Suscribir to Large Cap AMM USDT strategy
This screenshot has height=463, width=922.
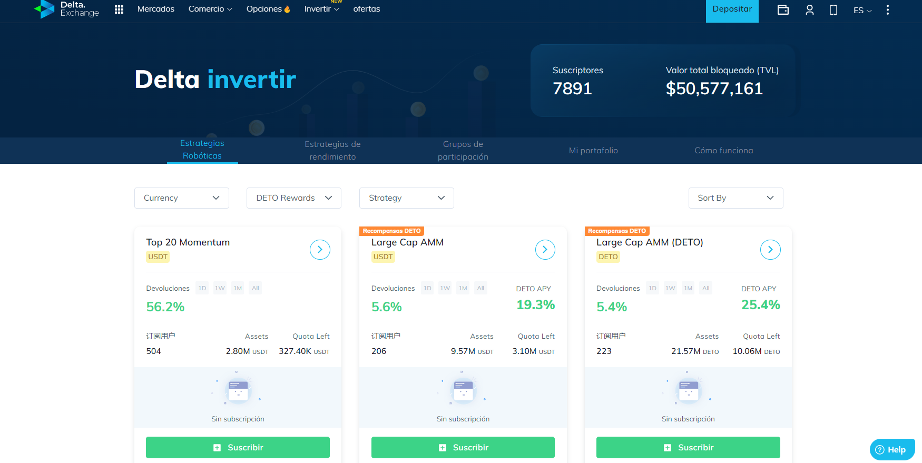tap(463, 447)
